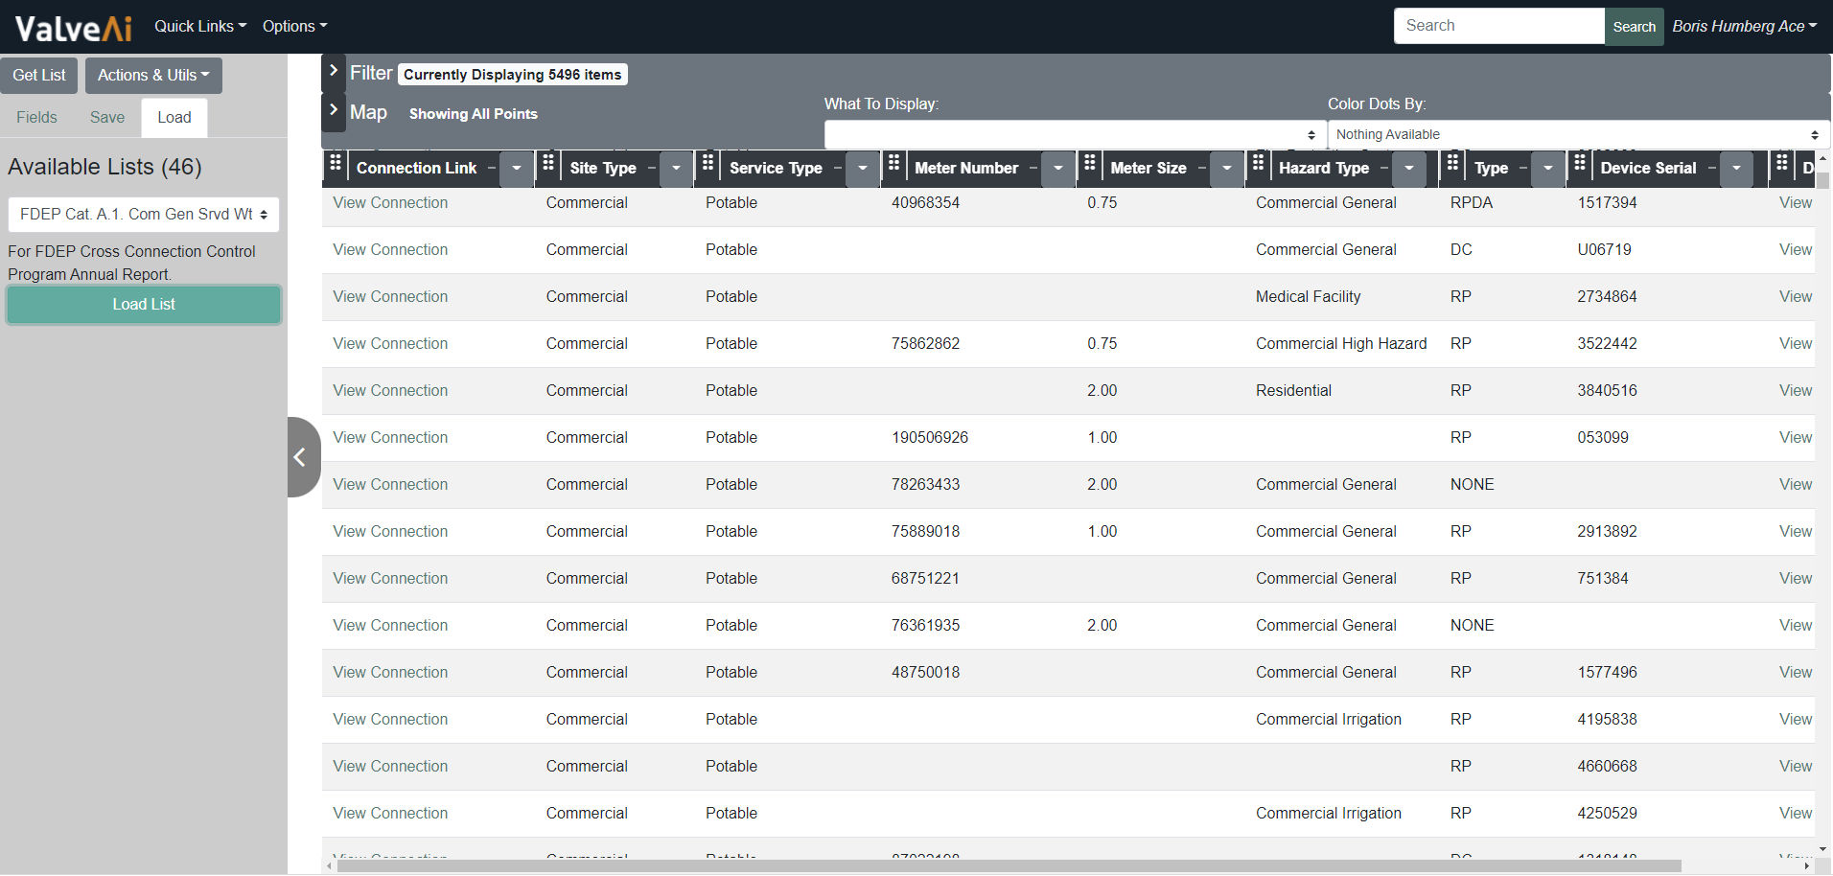
Task: Grab the Type column drag handle
Action: click(1452, 163)
